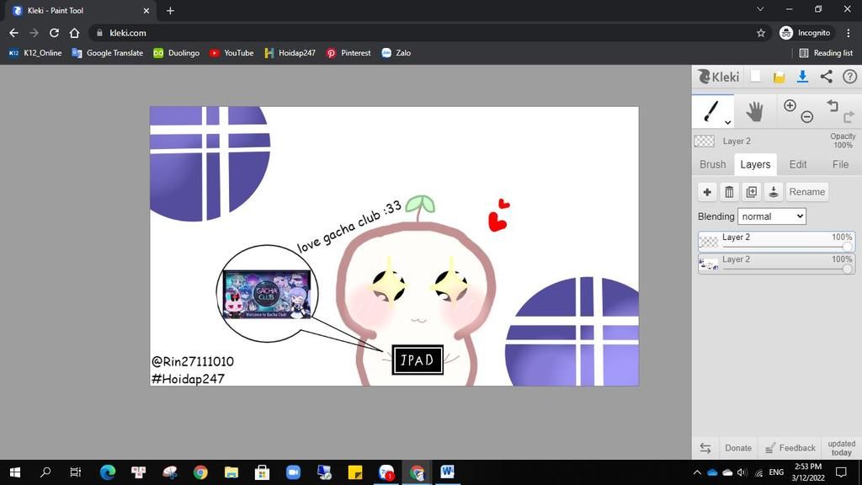Flip the panel side with swap arrows icon
This screenshot has height=485, width=862.
(x=705, y=448)
